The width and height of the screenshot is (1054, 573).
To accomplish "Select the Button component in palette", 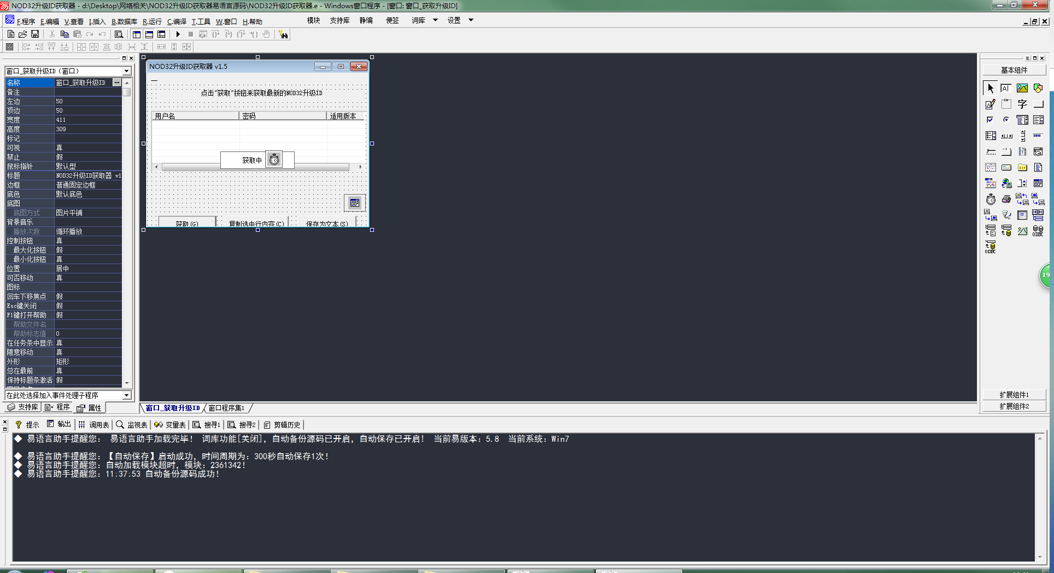I will click(1038, 104).
